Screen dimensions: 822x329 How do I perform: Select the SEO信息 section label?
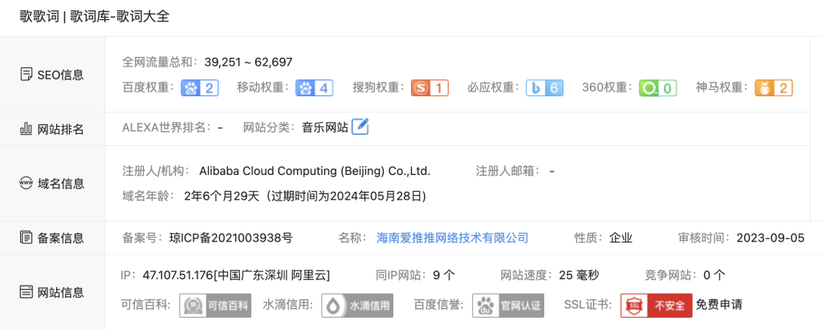[x=52, y=75]
